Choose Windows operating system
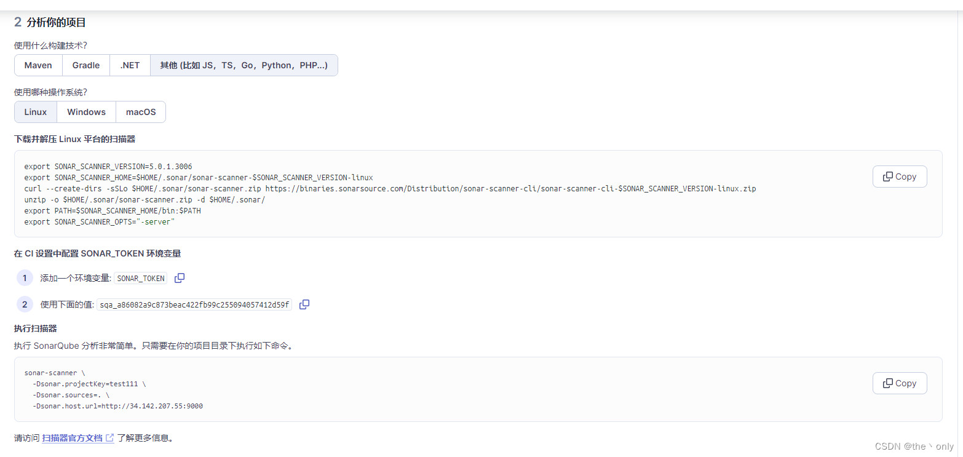Screen dimensions: 963x457 [x=86, y=112]
